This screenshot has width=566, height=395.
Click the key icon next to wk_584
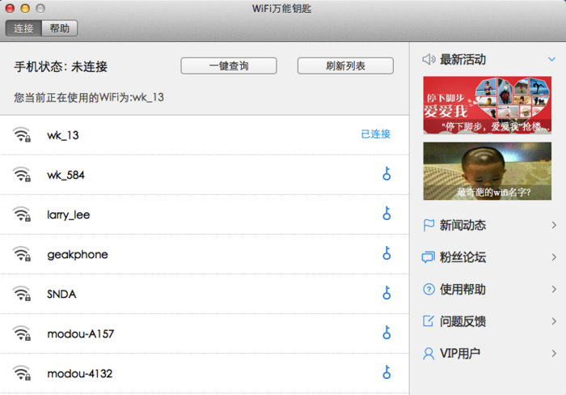coord(386,174)
